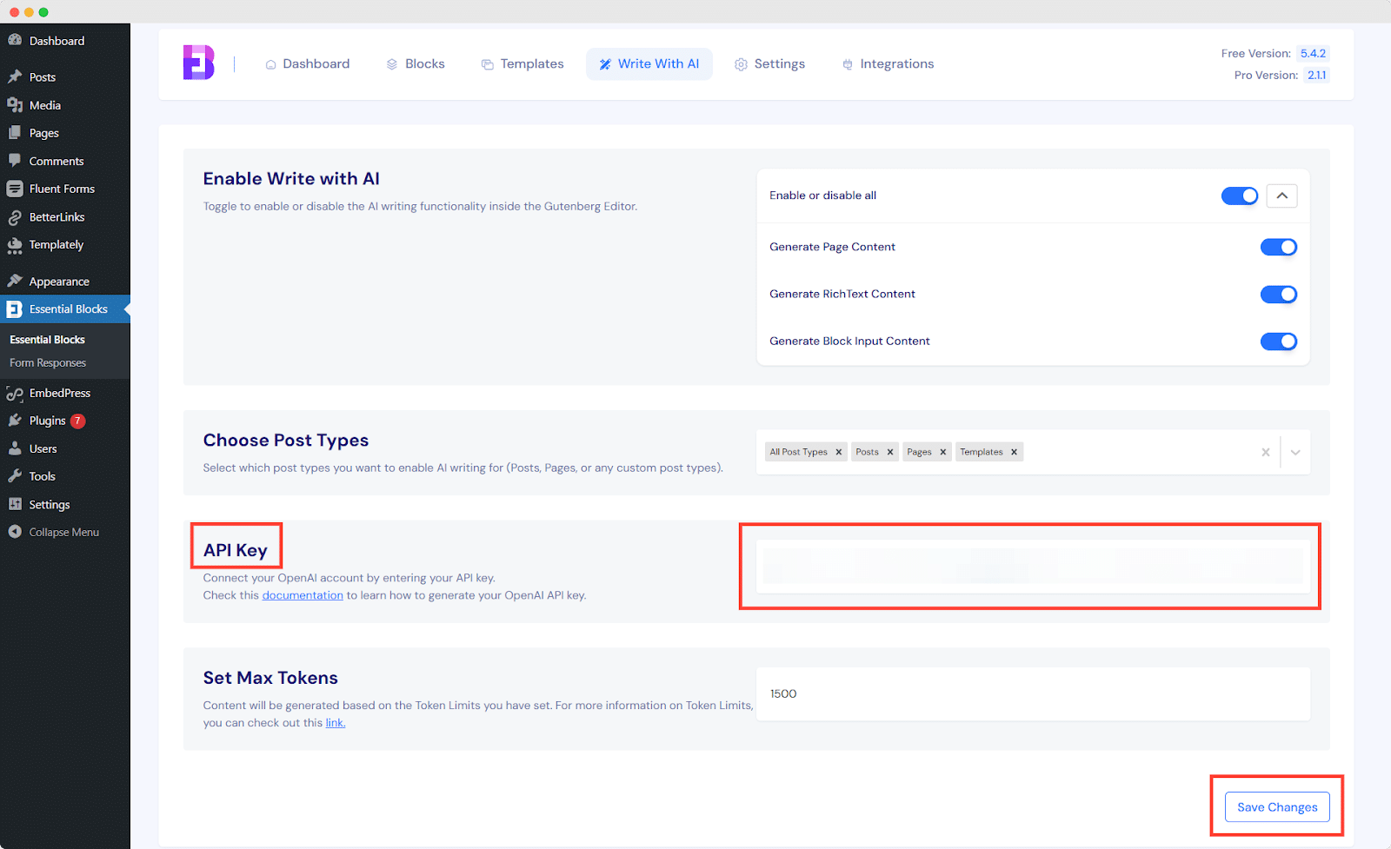The image size is (1391, 849).
Task: Click the Dashboard gauge icon in the WordPress sidebar
Action: [15, 40]
